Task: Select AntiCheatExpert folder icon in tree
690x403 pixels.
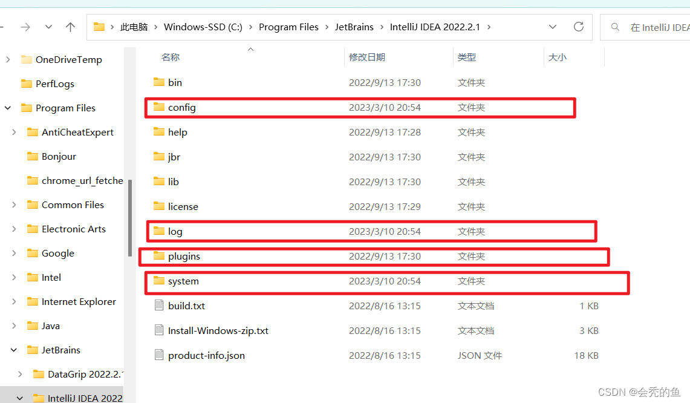Action: [x=33, y=132]
